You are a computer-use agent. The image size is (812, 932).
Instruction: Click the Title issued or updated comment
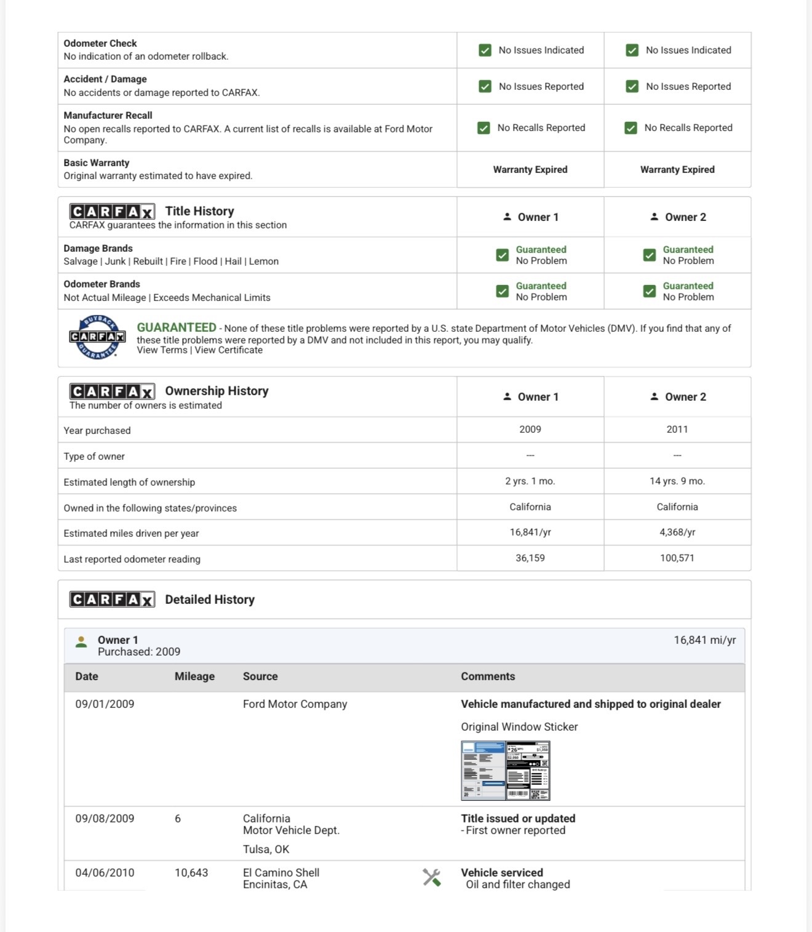point(518,819)
